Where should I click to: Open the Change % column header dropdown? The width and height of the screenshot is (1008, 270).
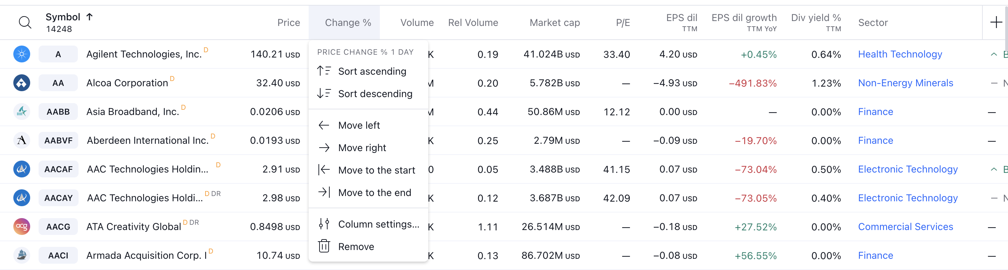348,23
